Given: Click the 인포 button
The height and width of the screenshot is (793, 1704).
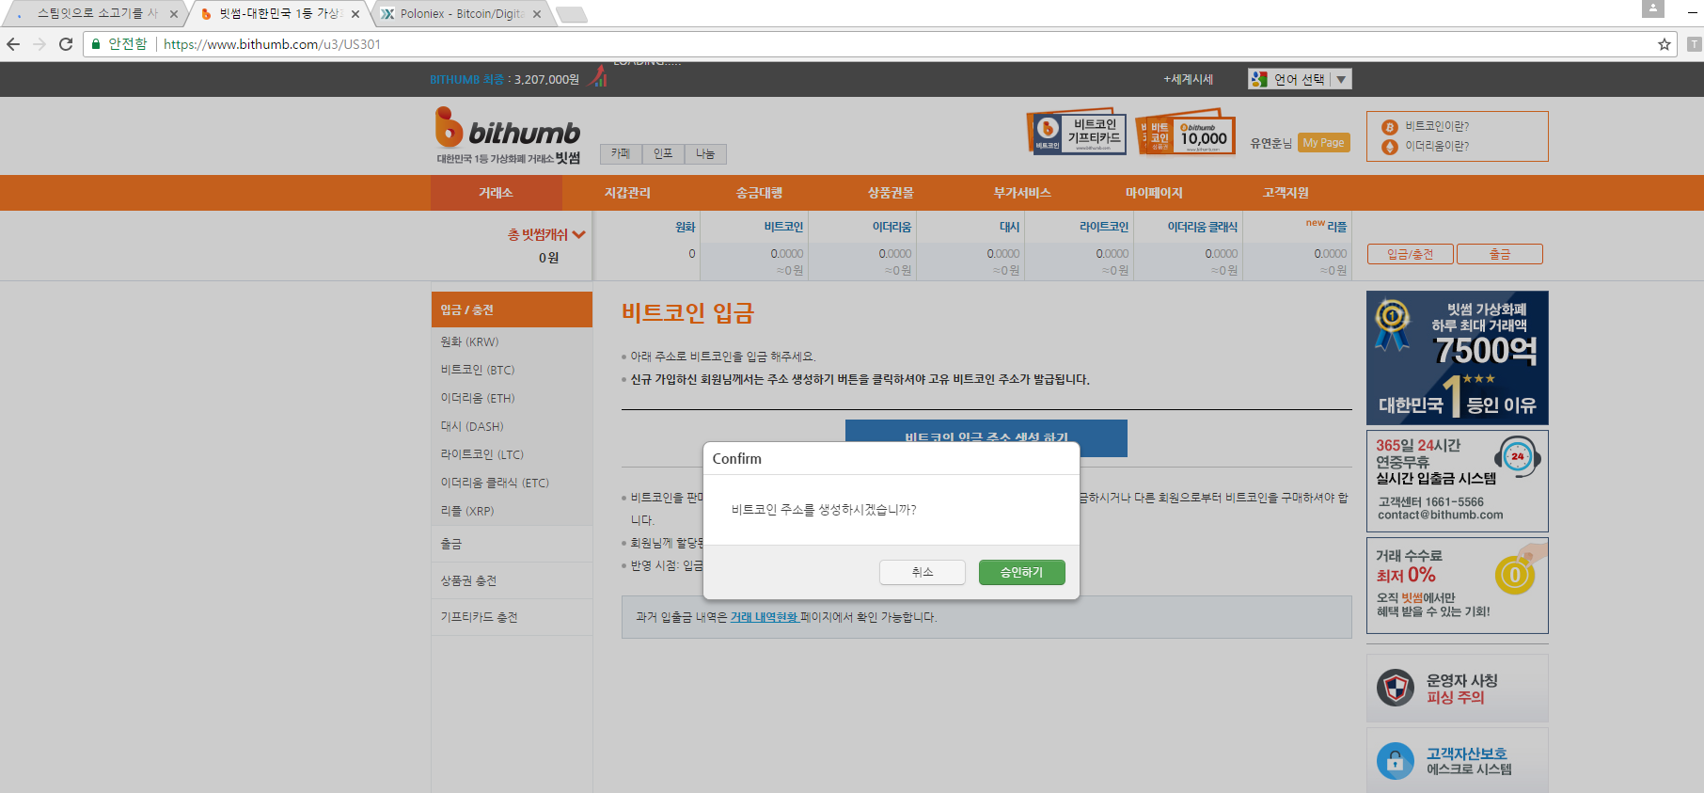Looking at the screenshot, I should click(x=663, y=153).
